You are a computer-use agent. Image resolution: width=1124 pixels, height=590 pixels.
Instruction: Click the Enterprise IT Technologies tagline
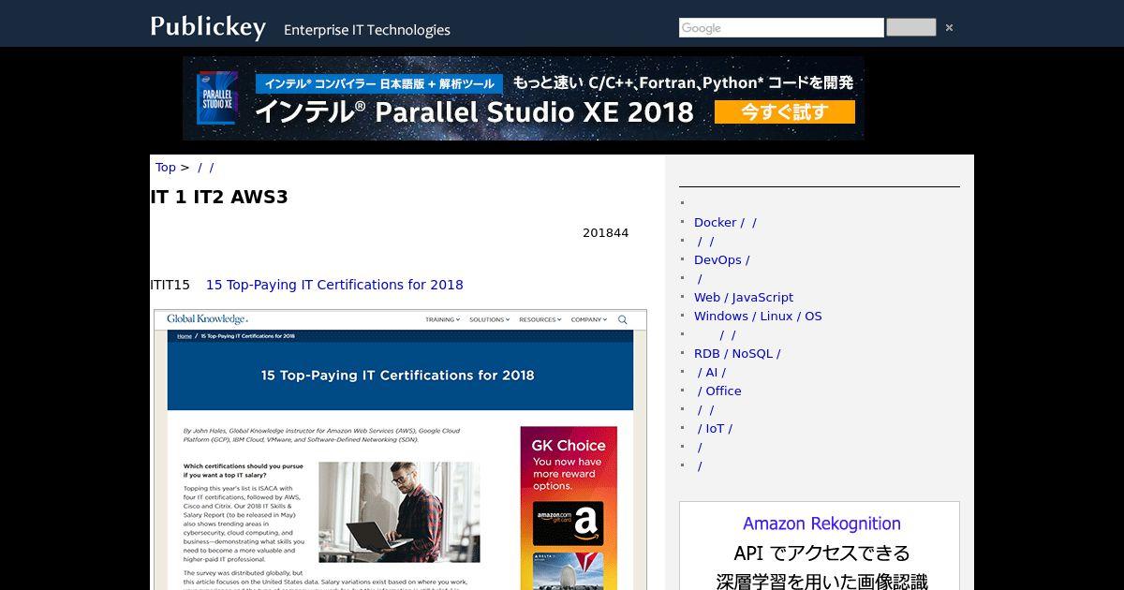[367, 30]
